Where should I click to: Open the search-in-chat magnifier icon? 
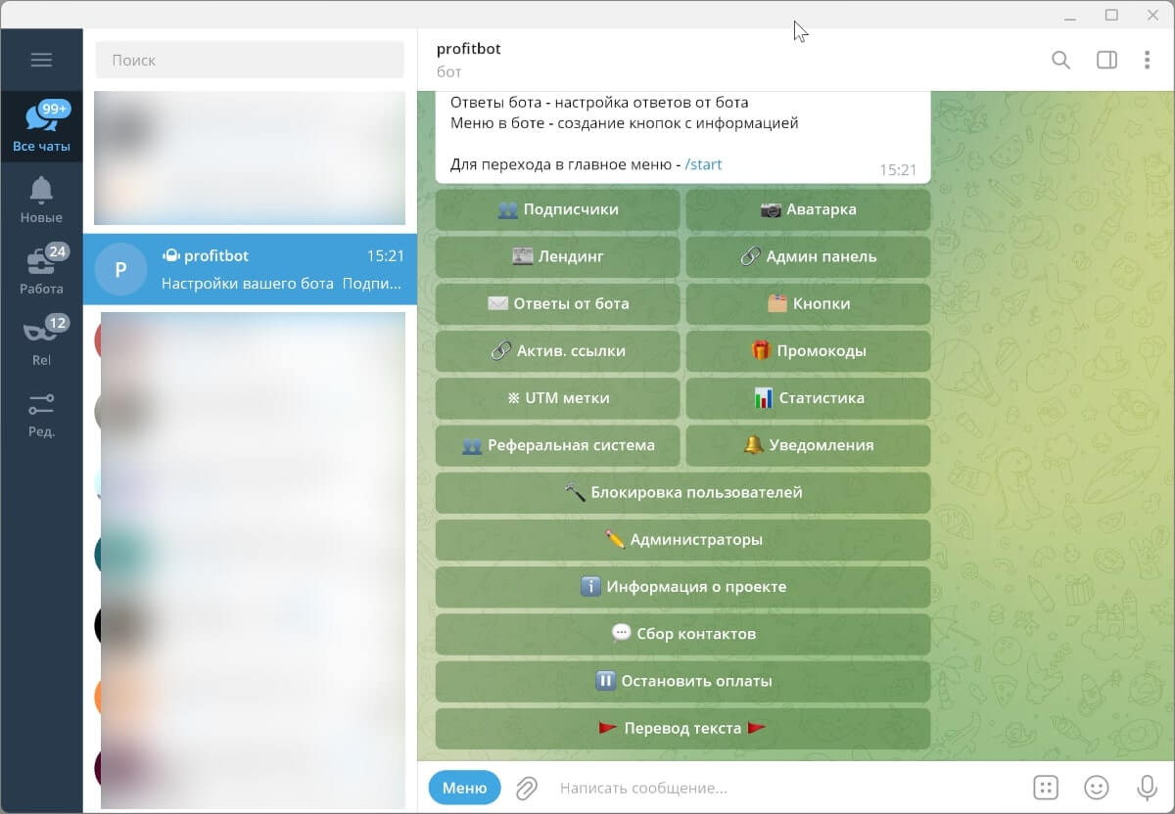[x=1060, y=60]
